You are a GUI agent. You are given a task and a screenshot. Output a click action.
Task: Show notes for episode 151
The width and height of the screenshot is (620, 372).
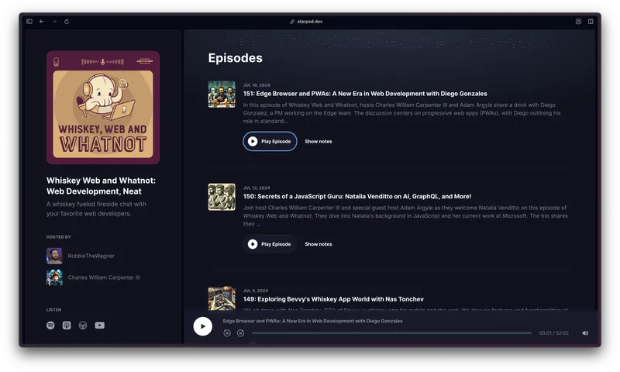click(318, 142)
